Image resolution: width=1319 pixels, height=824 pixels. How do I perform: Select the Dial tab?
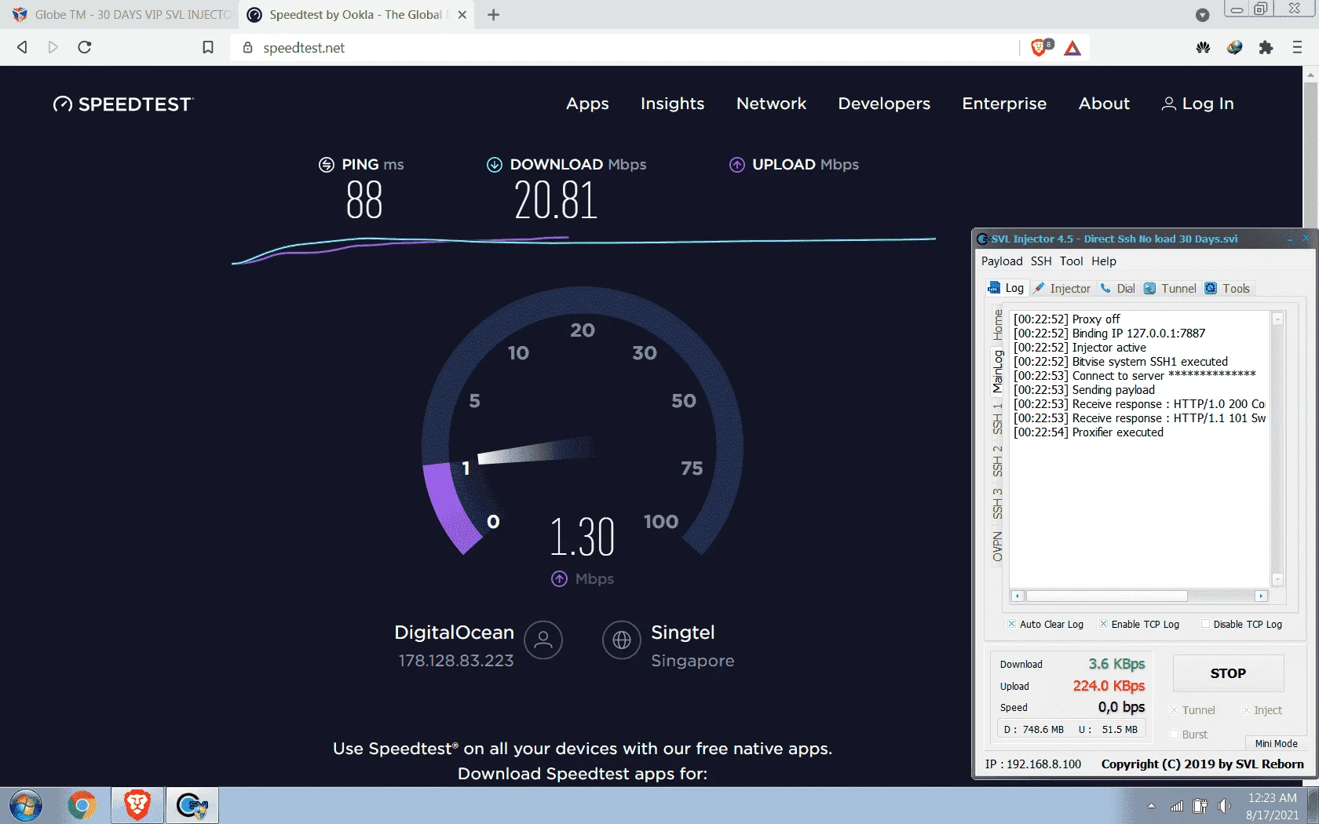pyautogui.click(x=1117, y=288)
